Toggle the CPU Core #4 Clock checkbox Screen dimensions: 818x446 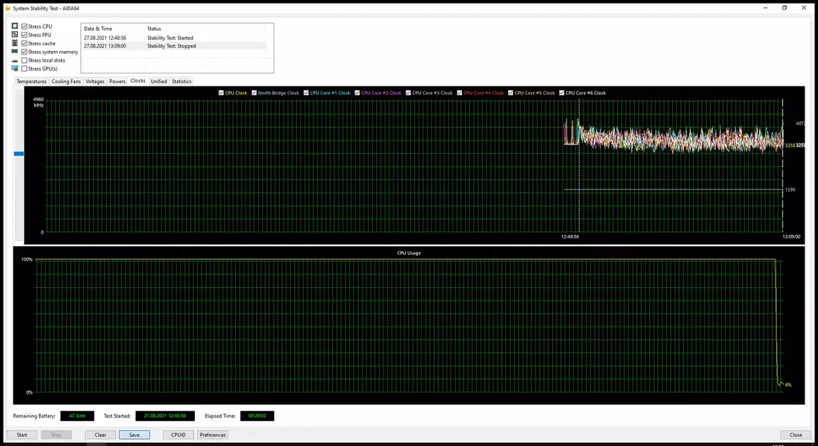(460, 93)
